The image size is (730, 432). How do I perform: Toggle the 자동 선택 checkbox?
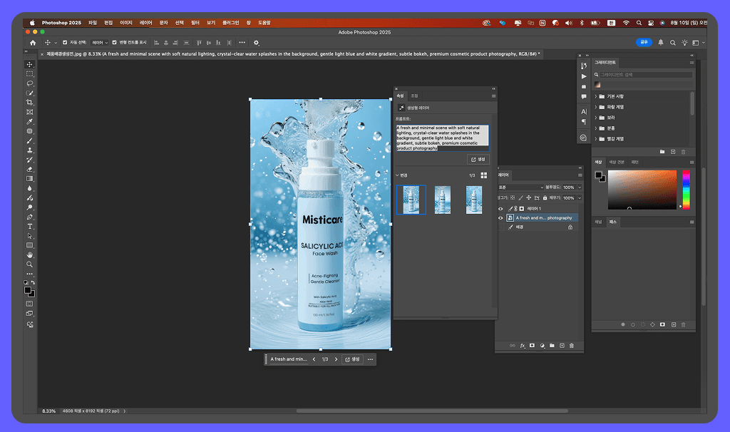point(65,42)
